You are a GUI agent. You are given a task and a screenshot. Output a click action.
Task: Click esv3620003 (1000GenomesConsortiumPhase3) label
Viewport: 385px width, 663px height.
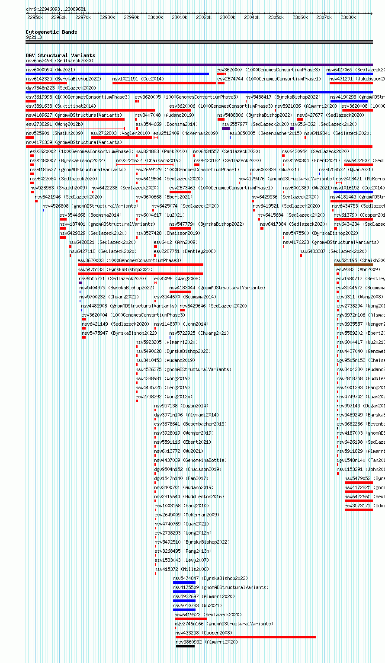[129, 260]
